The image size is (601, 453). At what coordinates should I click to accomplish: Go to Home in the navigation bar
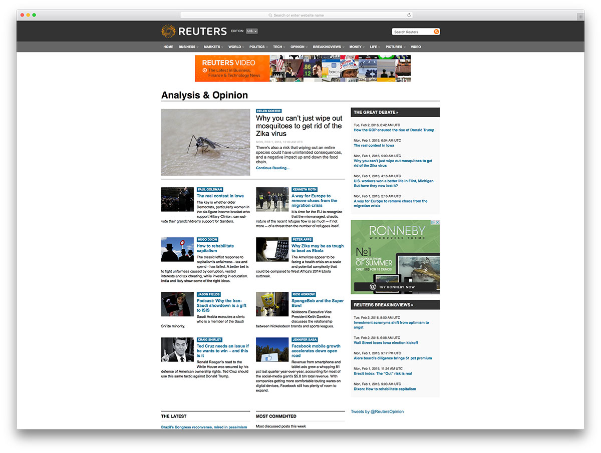168,47
